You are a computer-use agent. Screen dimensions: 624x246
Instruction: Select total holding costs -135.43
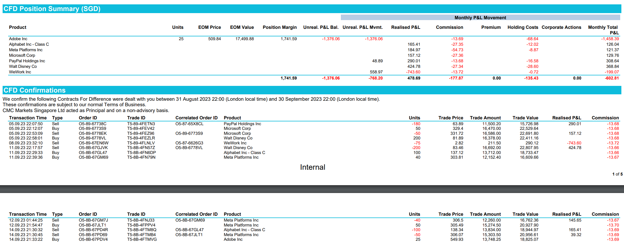(531, 78)
